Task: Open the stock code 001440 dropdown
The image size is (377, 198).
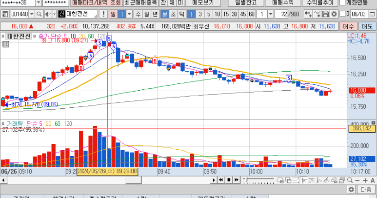Action: pos(32,14)
